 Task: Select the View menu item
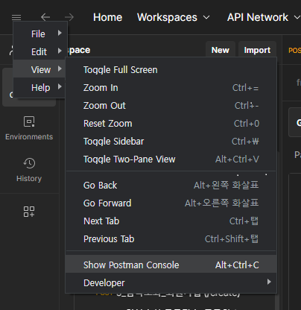(40, 69)
